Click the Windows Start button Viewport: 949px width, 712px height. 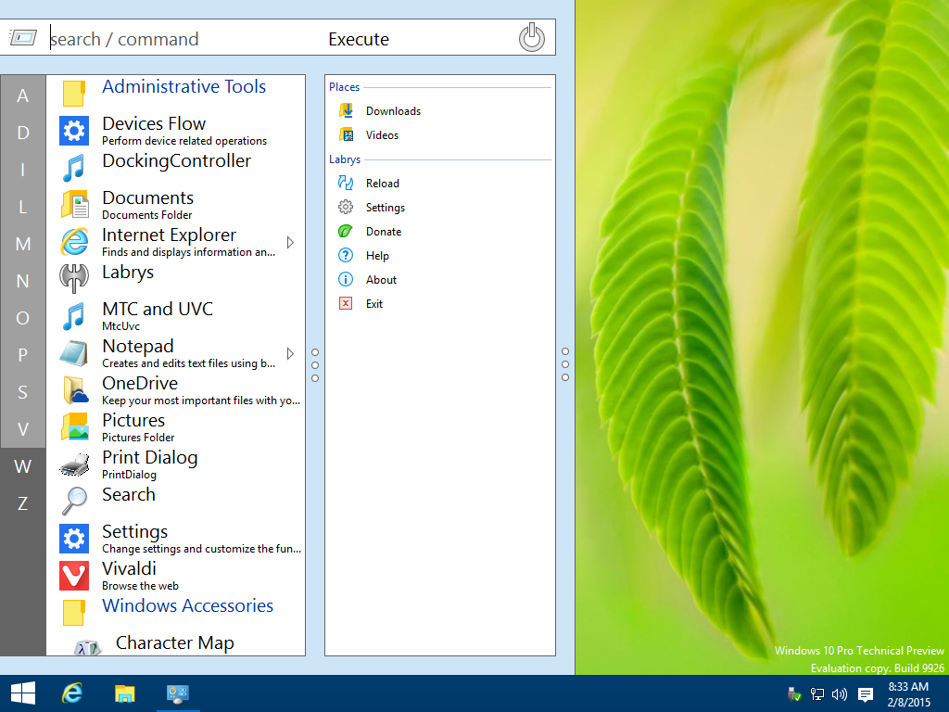coord(23,693)
